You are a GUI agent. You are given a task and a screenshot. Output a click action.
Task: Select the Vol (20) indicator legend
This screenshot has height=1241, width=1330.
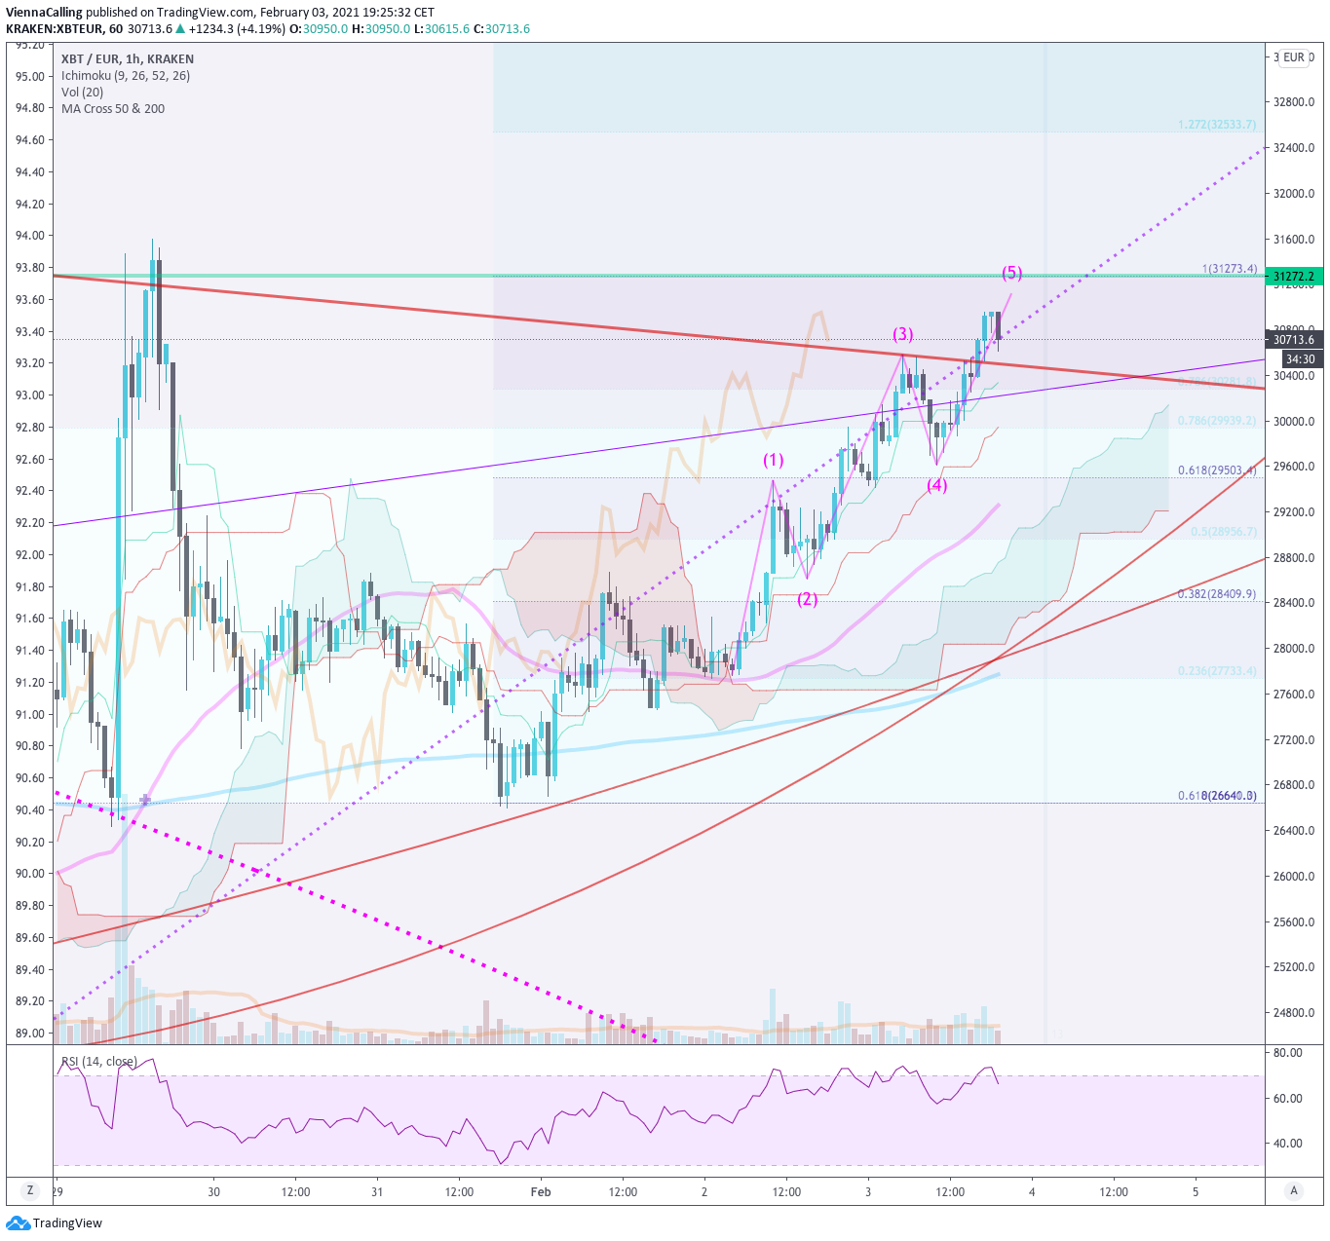point(82,93)
